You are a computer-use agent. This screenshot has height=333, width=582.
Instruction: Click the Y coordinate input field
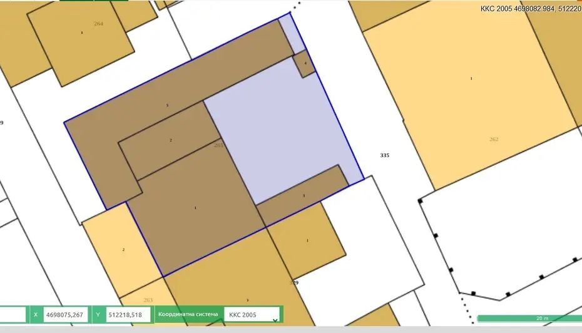click(128, 314)
